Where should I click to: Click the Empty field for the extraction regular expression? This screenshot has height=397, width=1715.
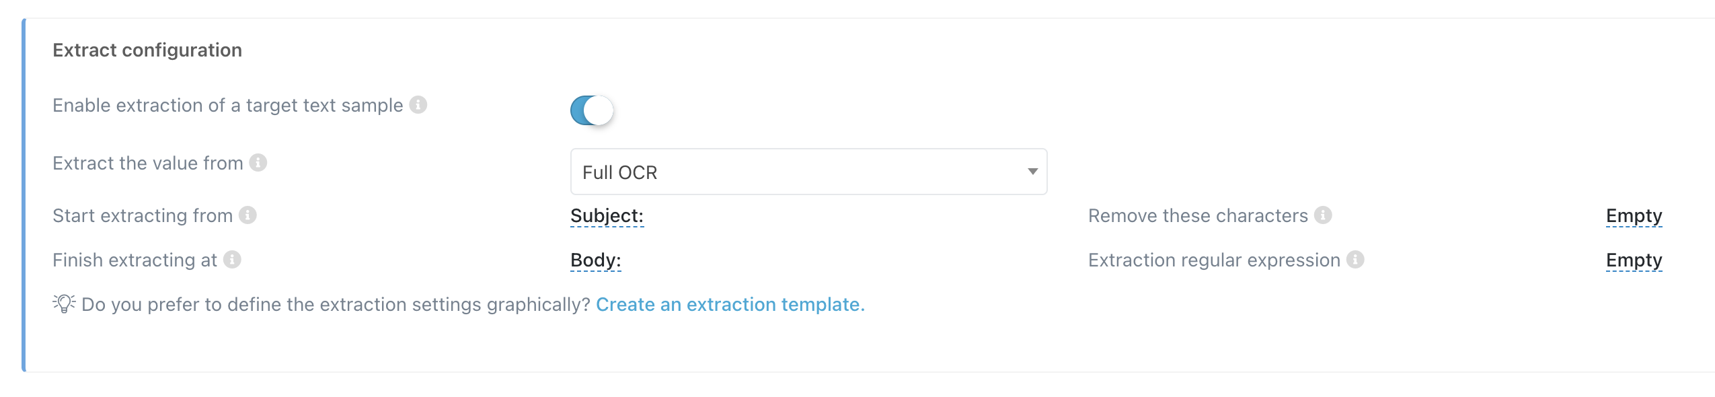coord(1634,260)
